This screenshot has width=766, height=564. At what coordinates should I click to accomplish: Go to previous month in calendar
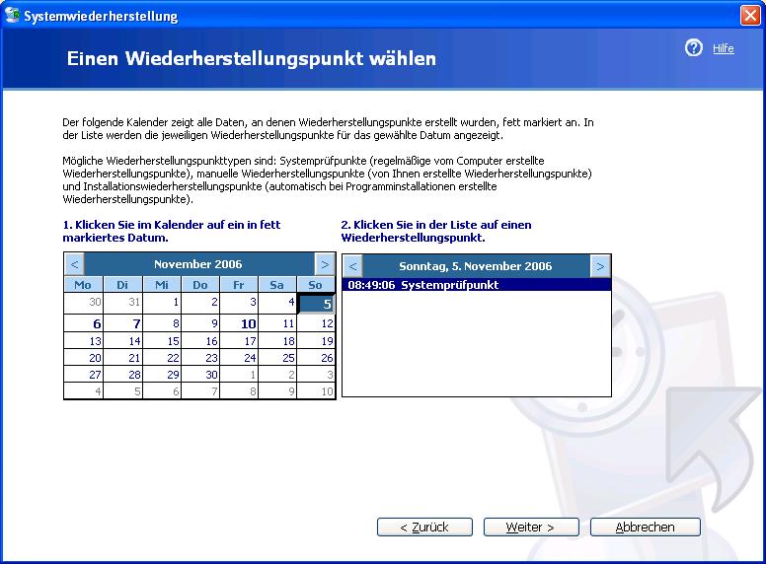[75, 264]
